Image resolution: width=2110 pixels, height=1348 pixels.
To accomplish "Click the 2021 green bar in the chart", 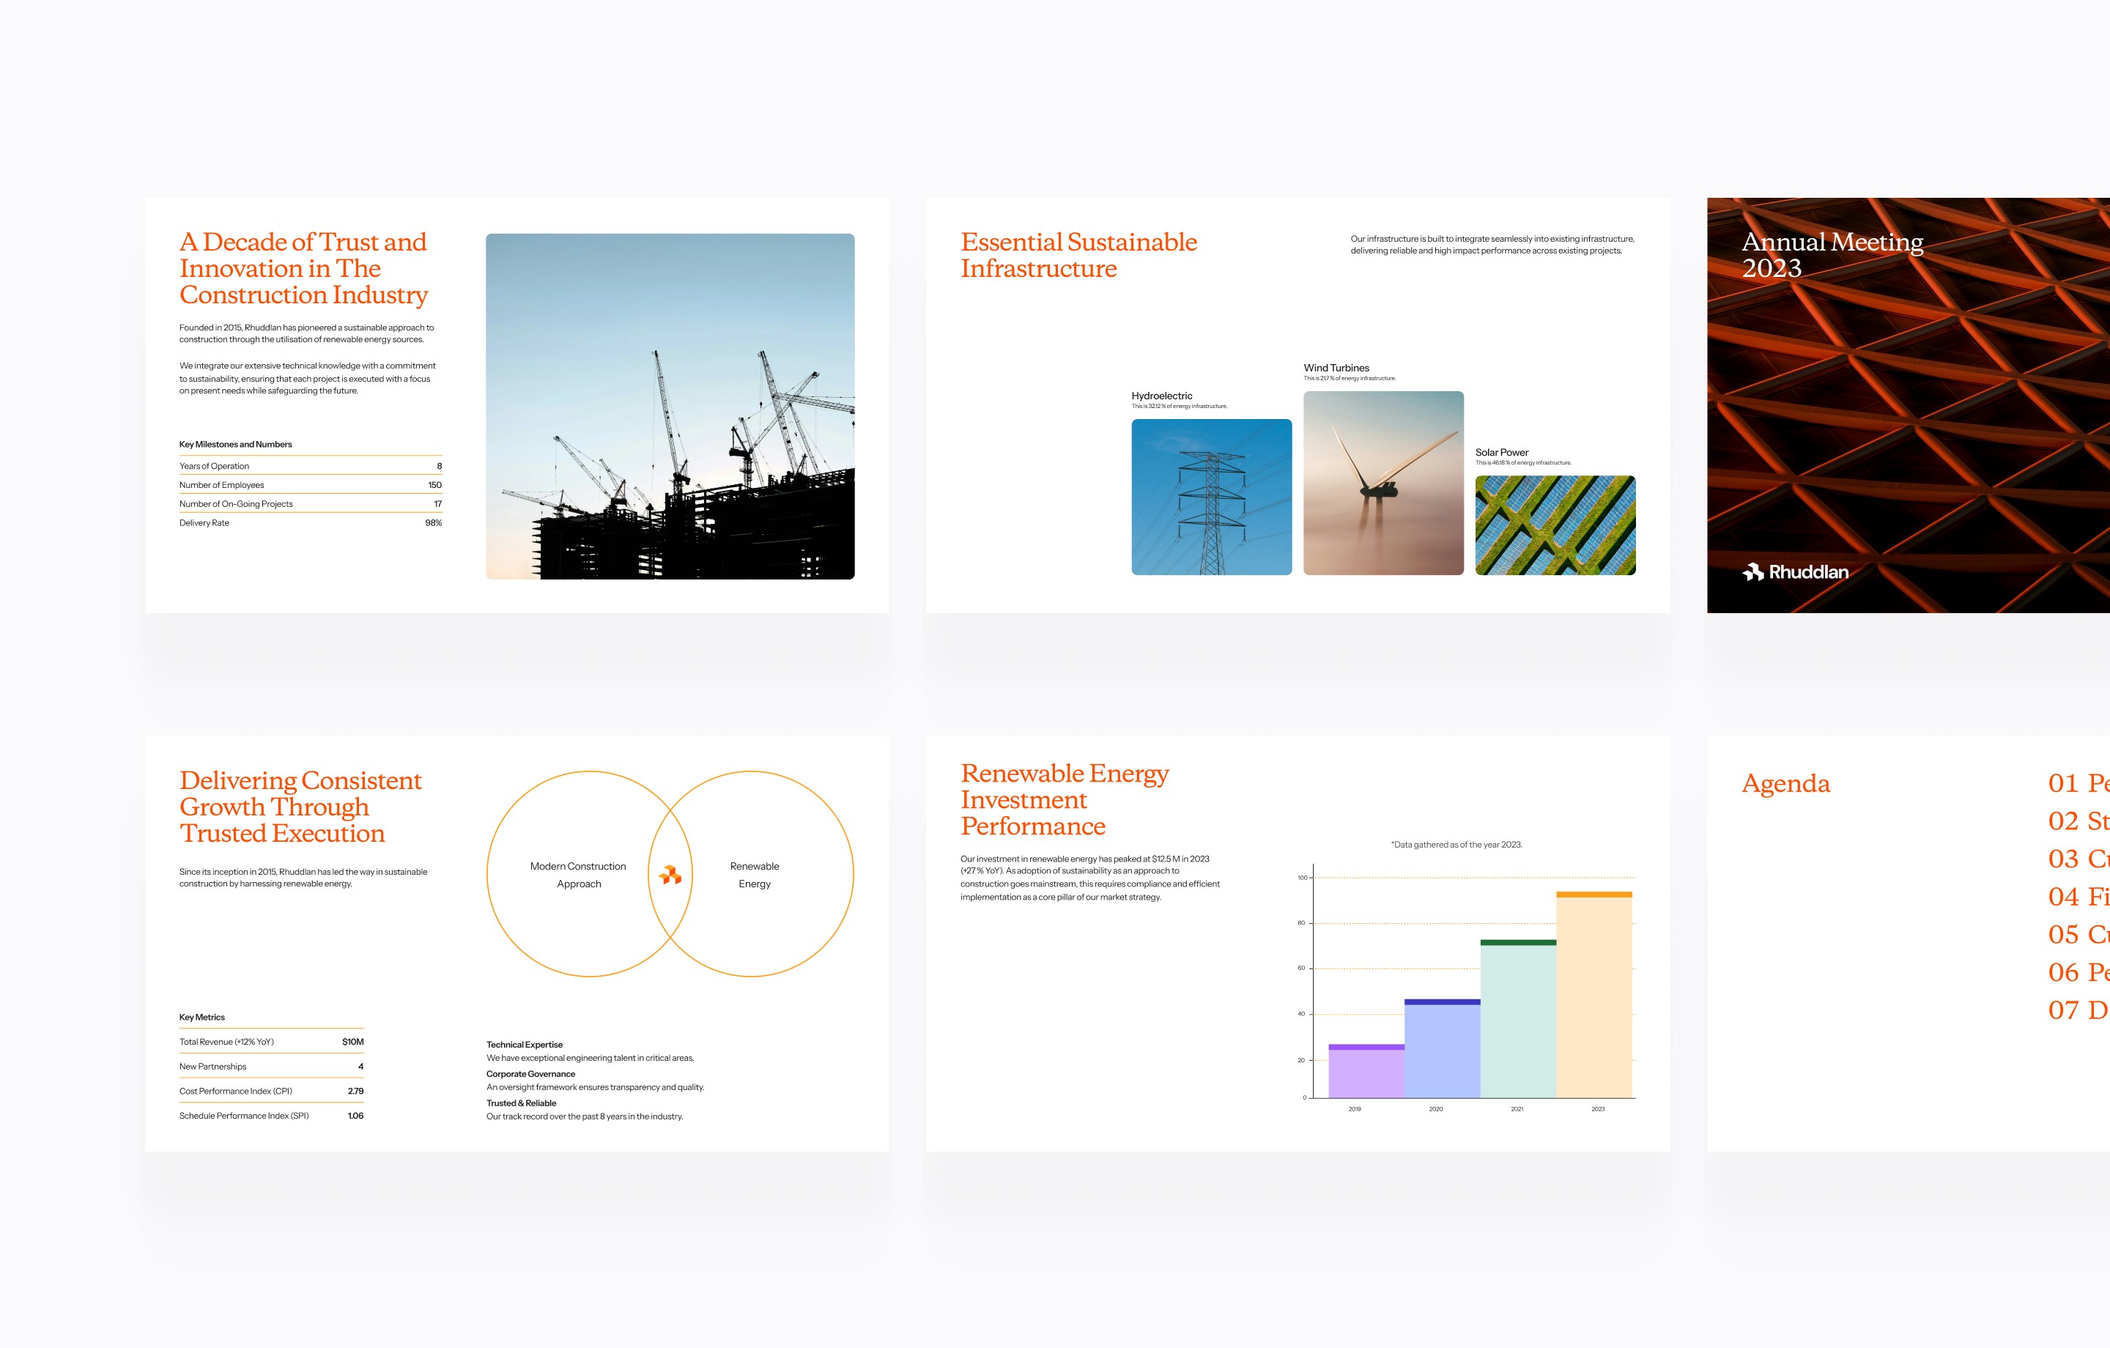I will [x=1517, y=1021].
